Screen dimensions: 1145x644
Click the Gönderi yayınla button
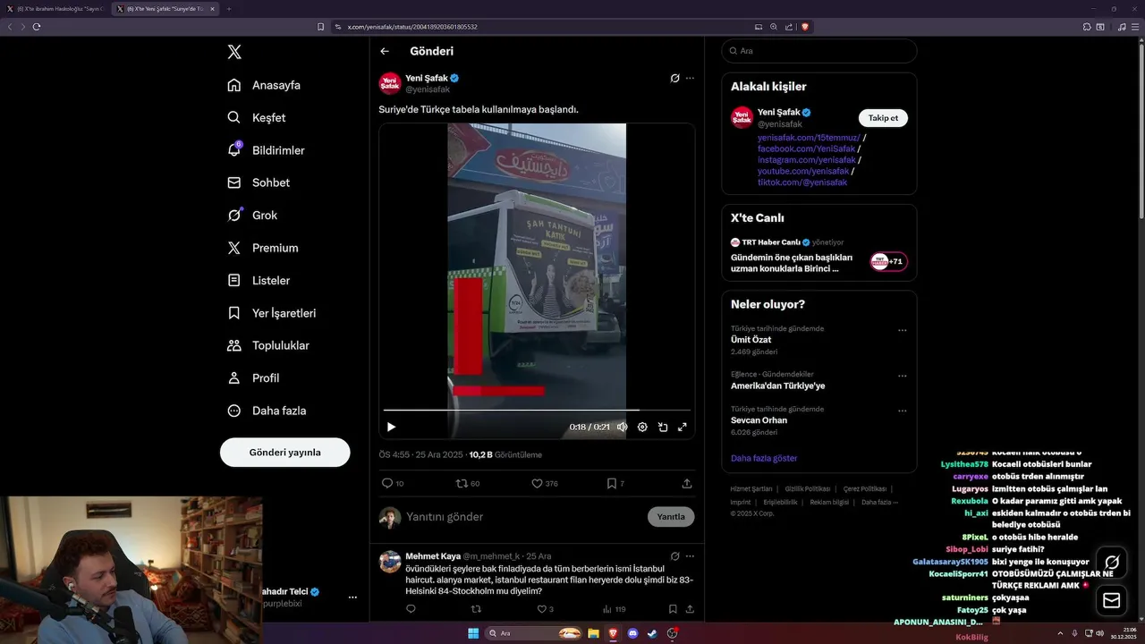(284, 453)
